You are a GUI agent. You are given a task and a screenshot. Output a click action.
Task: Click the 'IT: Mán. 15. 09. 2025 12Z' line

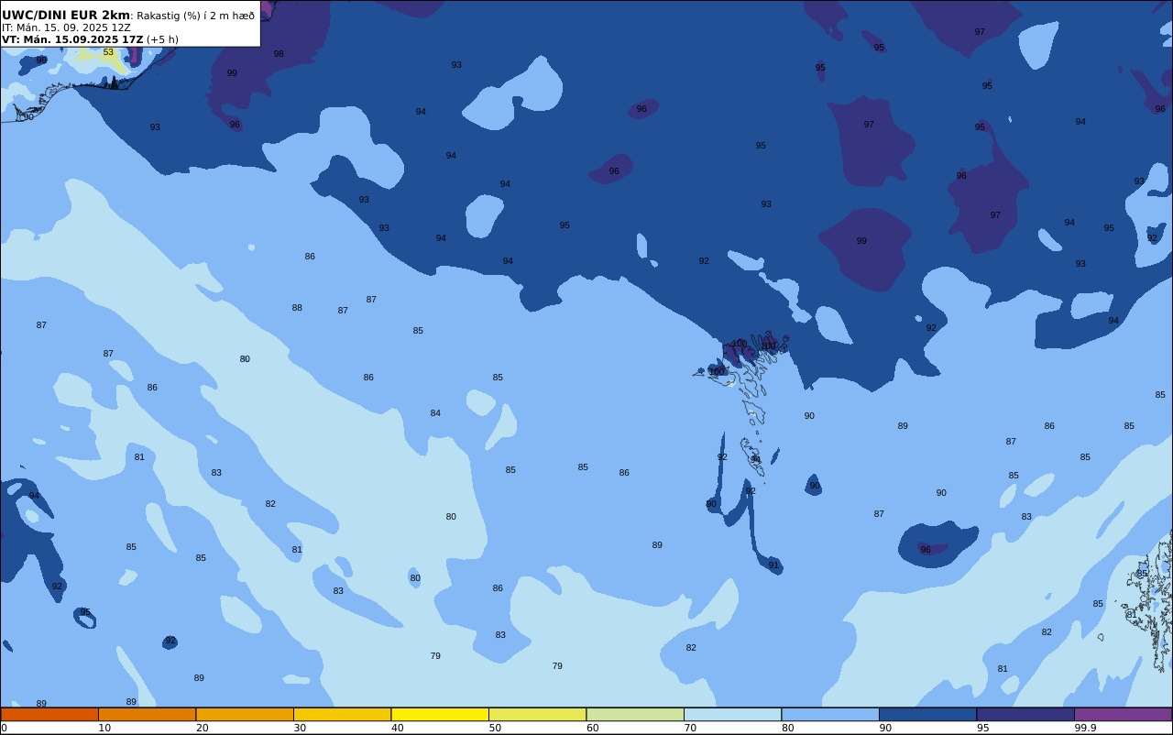click(x=66, y=27)
